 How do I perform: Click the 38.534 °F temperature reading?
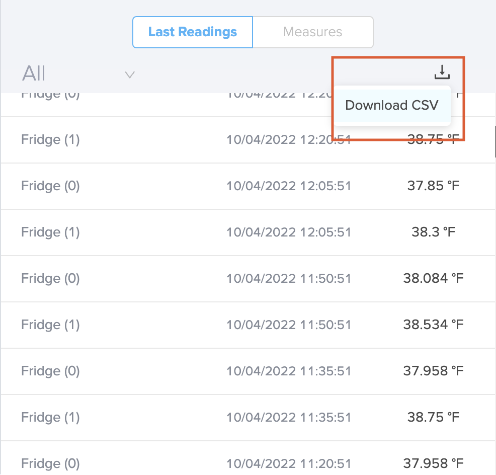433,325
